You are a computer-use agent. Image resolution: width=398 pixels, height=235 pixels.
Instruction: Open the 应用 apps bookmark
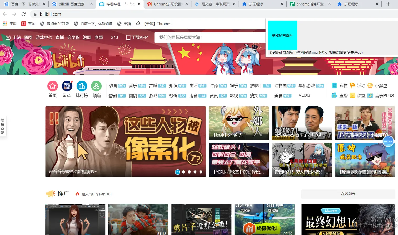(x=9, y=24)
